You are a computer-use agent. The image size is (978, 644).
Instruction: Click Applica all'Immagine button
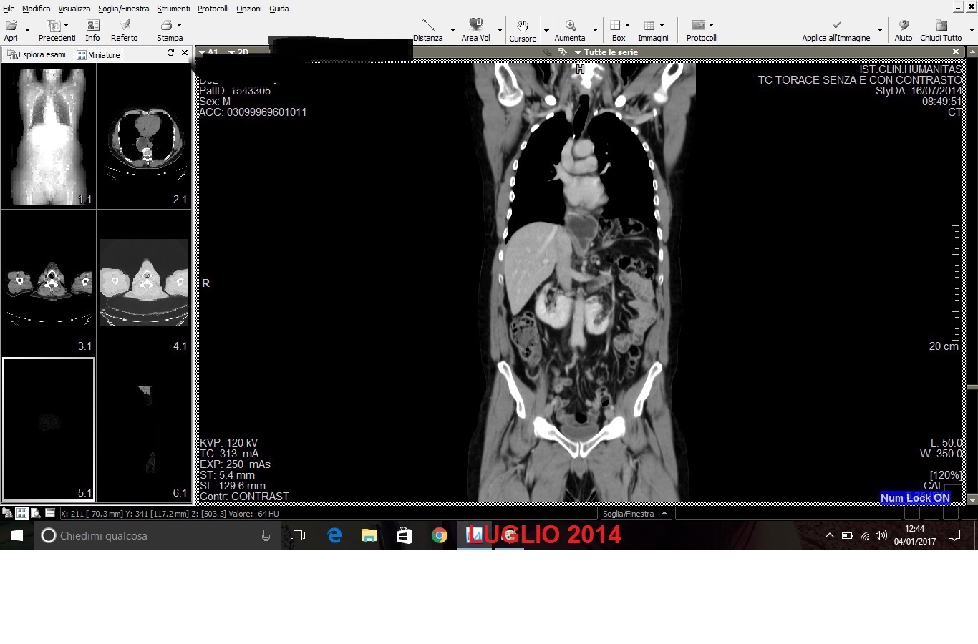click(x=836, y=29)
